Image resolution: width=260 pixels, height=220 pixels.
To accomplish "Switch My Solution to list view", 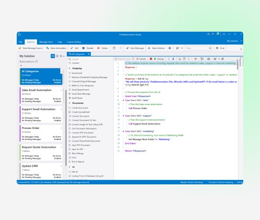I will point(57,56).
